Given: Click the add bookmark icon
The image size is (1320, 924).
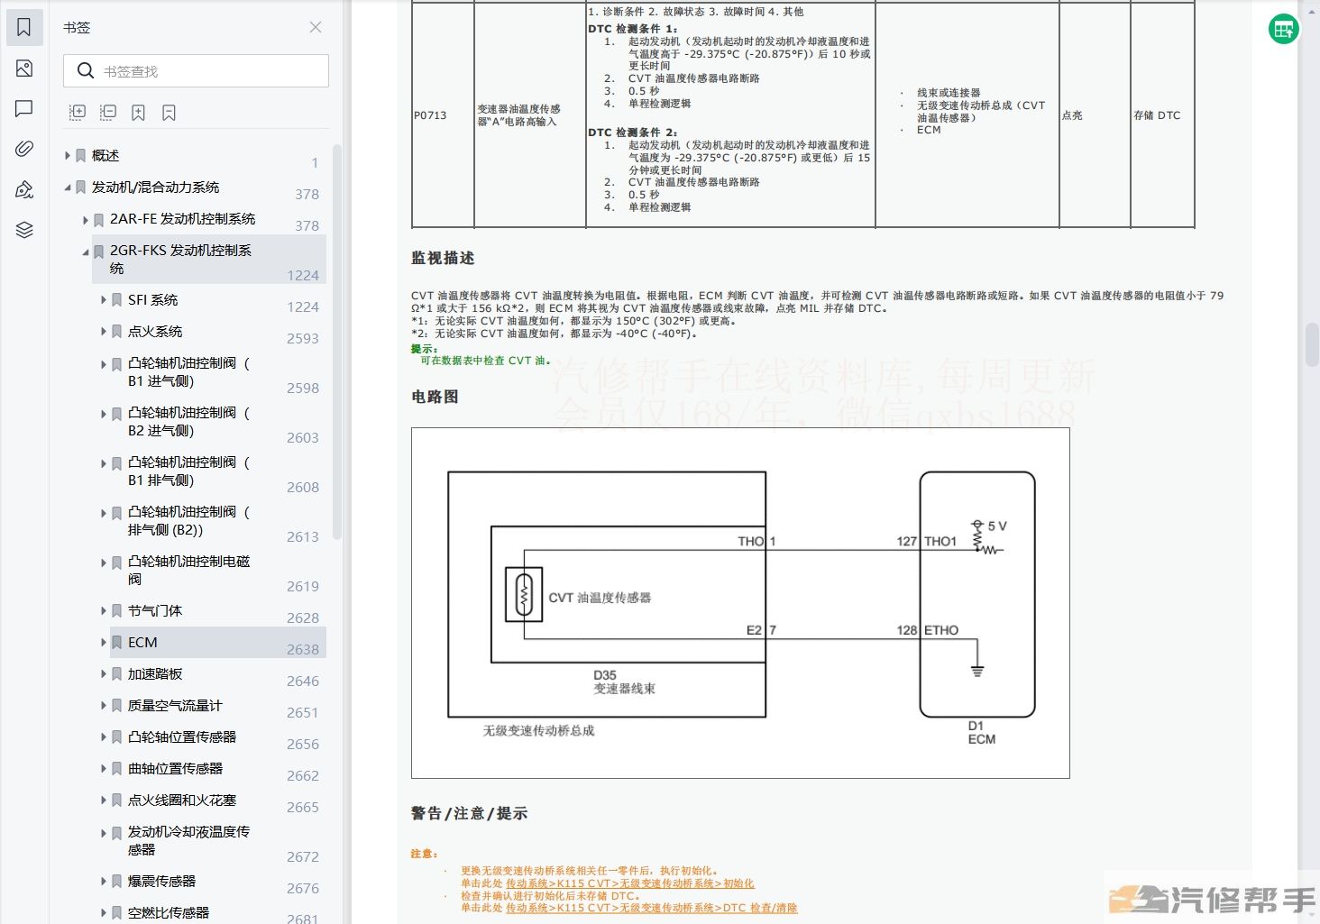Looking at the screenshot, I should coord(138,113).
